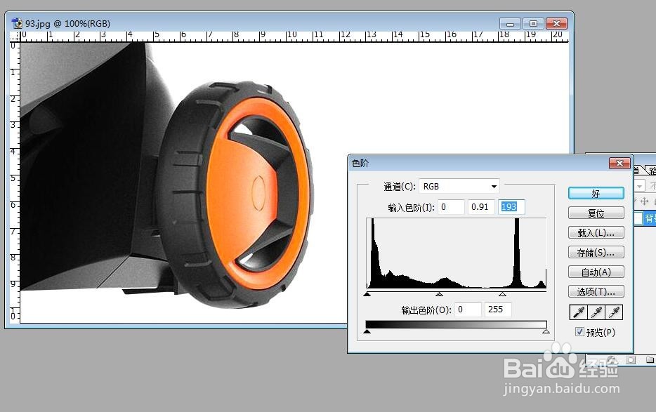Click the 好 OK button
Image resolution: width=656 pixels, height=412 pixels.
(x=596, y=193)
